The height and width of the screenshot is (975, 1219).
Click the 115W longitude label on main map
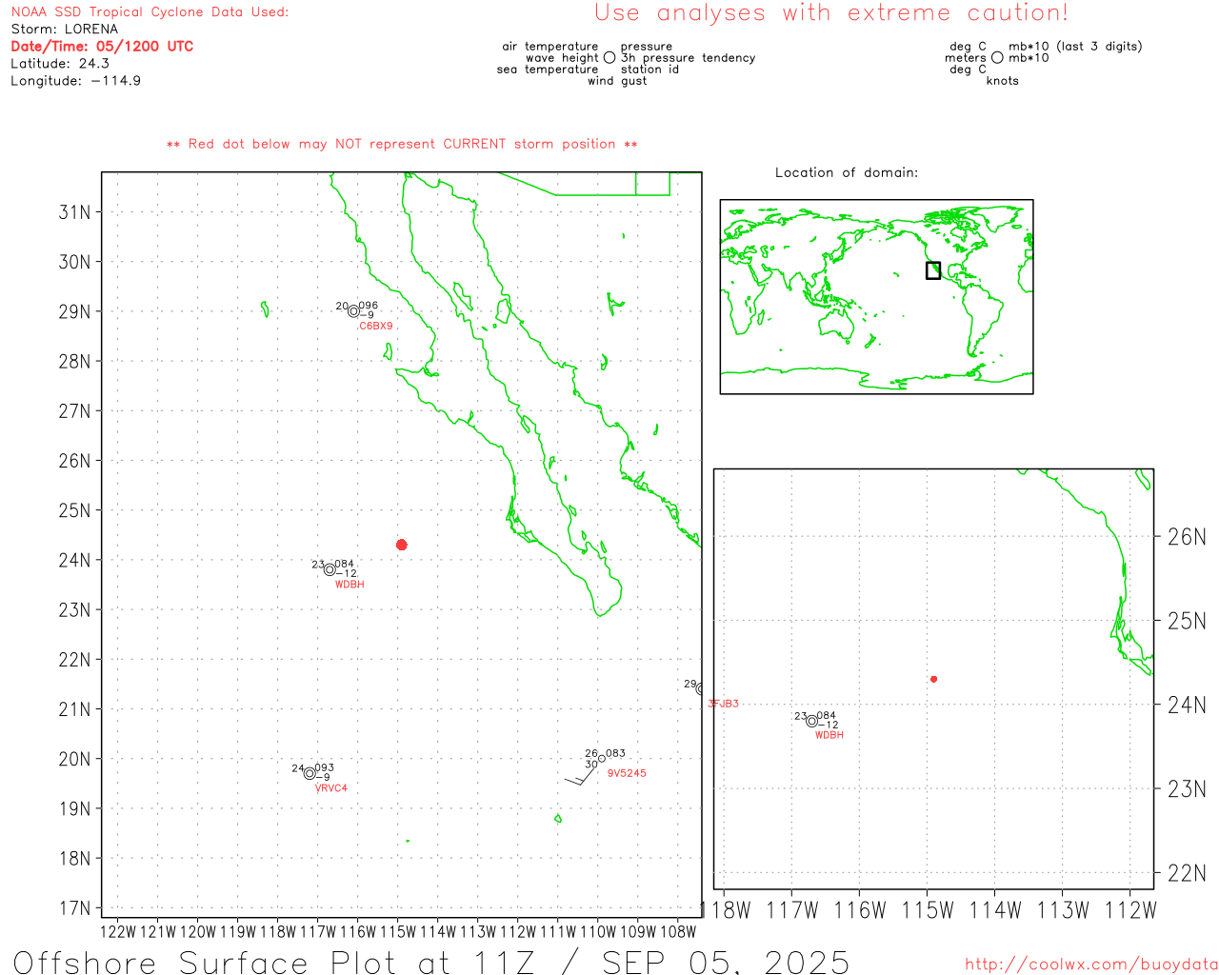(398, 932)
